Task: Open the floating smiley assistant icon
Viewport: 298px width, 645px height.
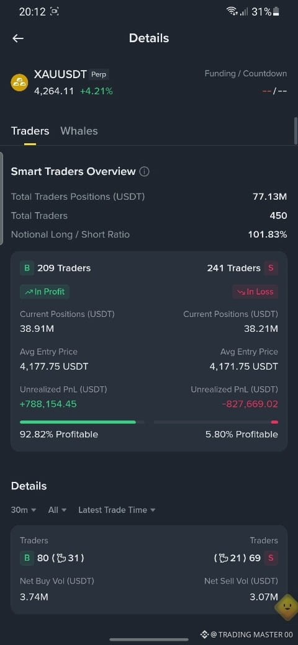Action: pyautogui.click(x=286, y=607)
